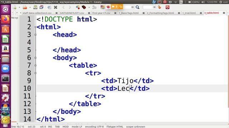Open Zoom from the dock
Screen dimensions: 229x128
pos(5,69)
